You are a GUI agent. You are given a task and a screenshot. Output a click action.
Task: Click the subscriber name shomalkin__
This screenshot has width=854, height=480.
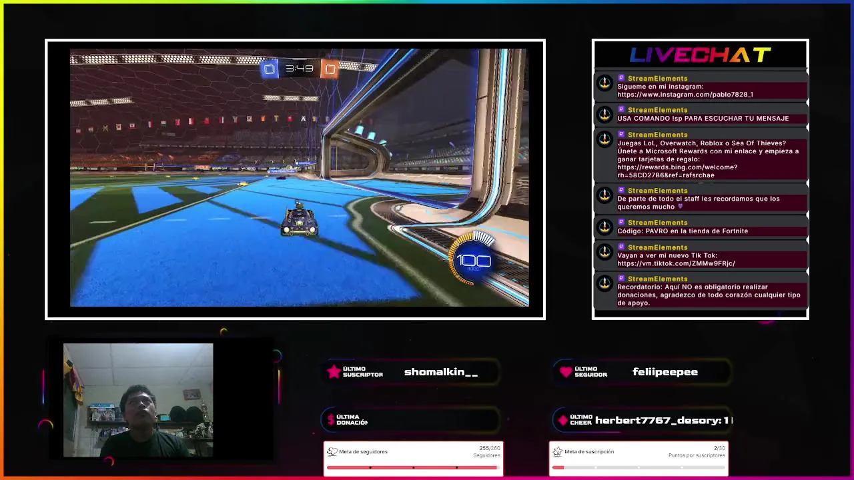(441, 372)
